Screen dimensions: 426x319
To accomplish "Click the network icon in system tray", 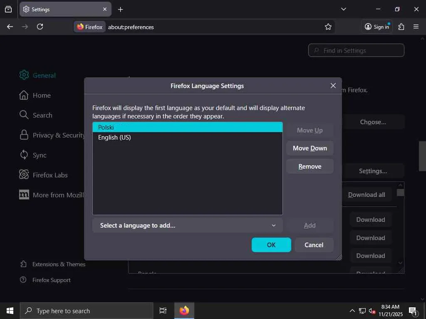I will coord(362,311).
